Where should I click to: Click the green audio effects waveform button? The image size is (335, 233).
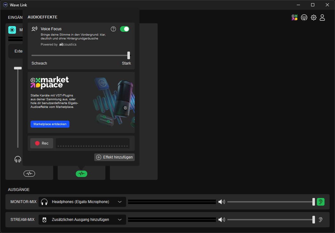click(x=82, y=173)
